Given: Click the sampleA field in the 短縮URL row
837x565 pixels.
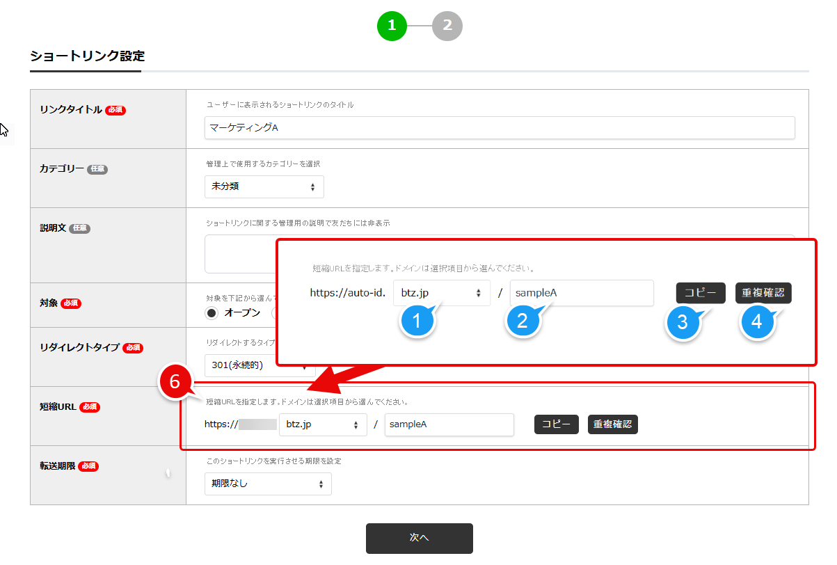Looking at the screenshot, I should tap(449, 424).
